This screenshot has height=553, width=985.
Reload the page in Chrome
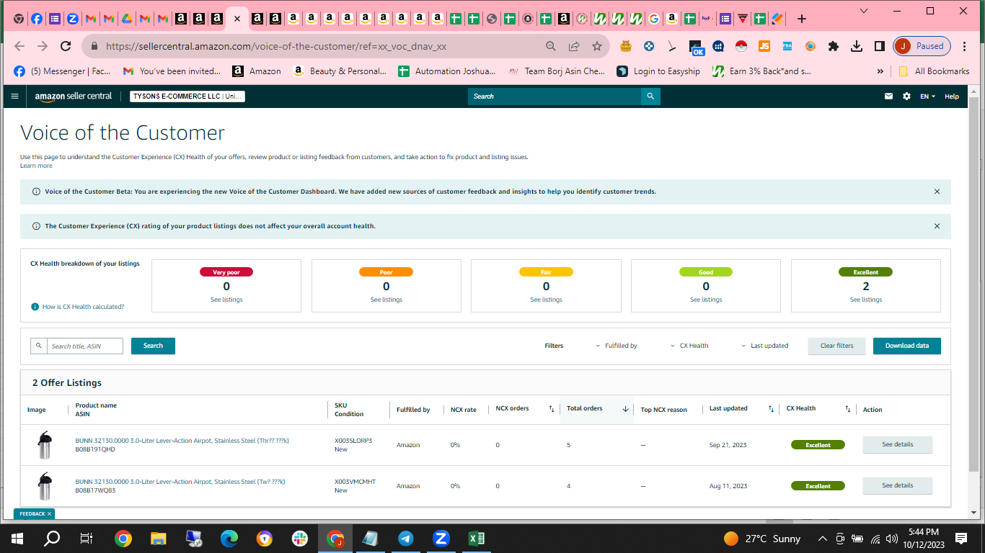pos(66,46)
